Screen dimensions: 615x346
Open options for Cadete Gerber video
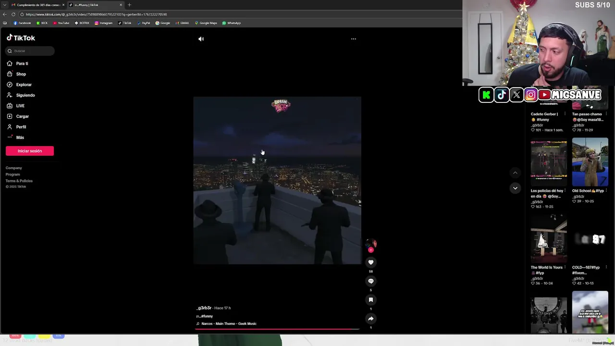coord(565,114)
